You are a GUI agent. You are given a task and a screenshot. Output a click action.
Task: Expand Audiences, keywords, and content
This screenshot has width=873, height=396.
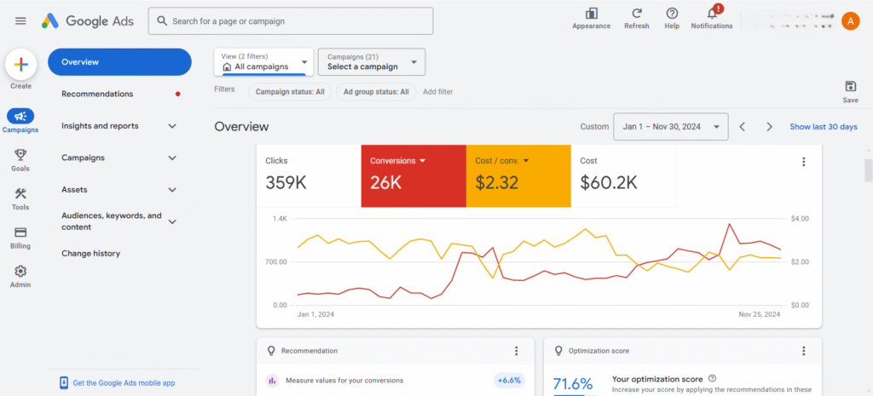click(x=172, y=221)
